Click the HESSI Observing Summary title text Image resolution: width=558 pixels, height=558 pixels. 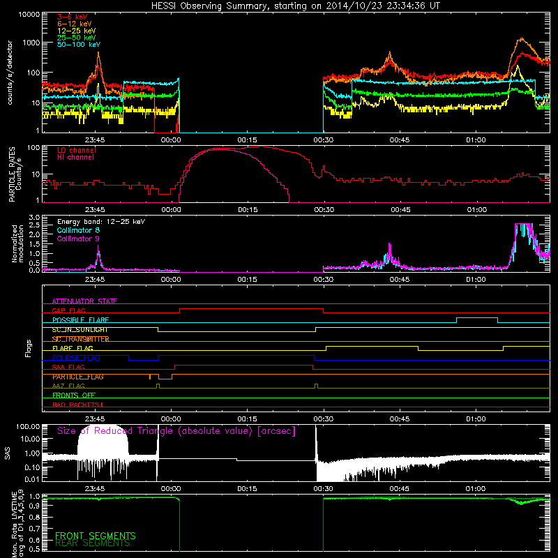tap(295, 6)
